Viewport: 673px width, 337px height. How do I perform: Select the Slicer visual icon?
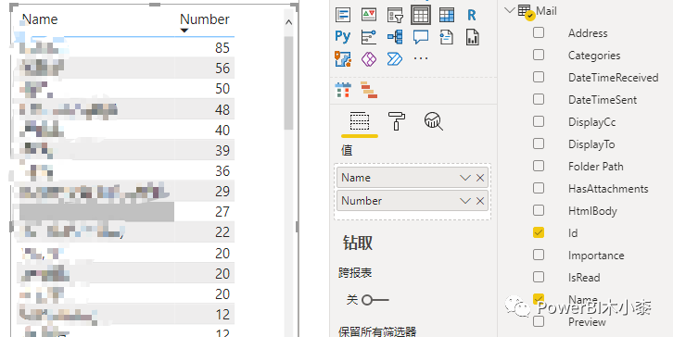pos(395,15)
